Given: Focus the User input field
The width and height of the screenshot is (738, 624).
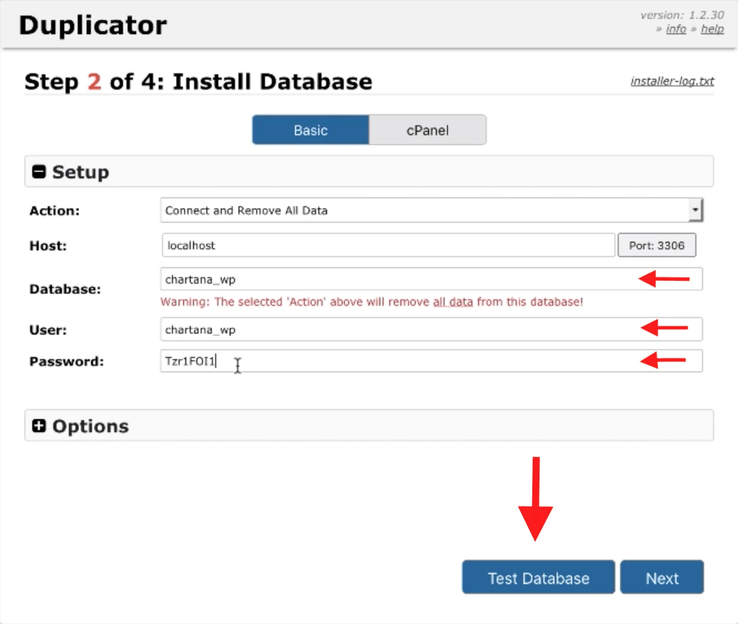Looking at the screenshot, I should (431, 330).
